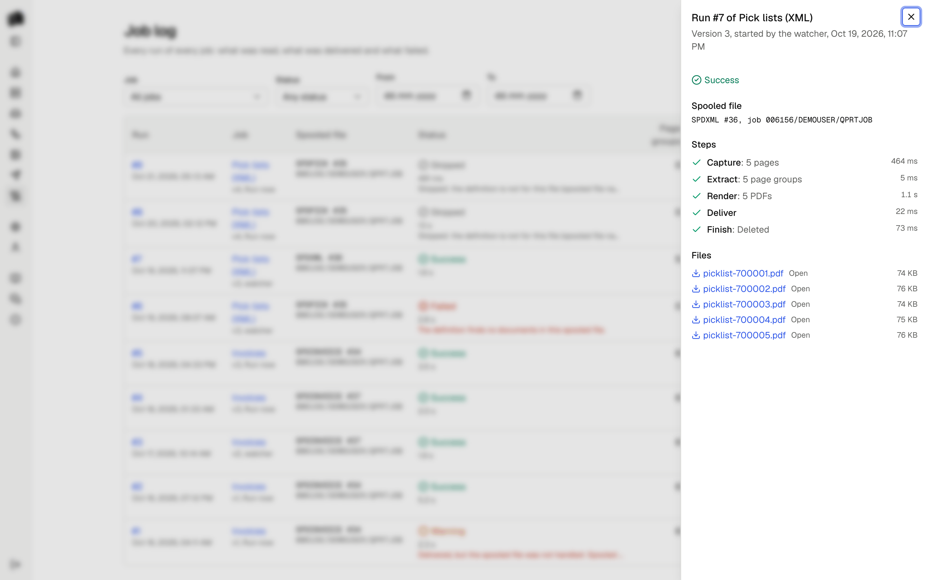Open picklist-700002.pdf with its Open link

(x=800, y=288)
